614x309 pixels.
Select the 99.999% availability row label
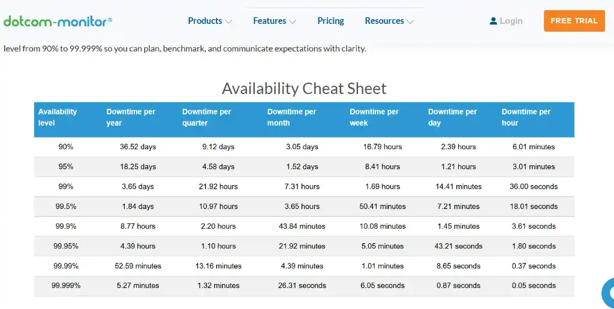click(x=66, y=286)
